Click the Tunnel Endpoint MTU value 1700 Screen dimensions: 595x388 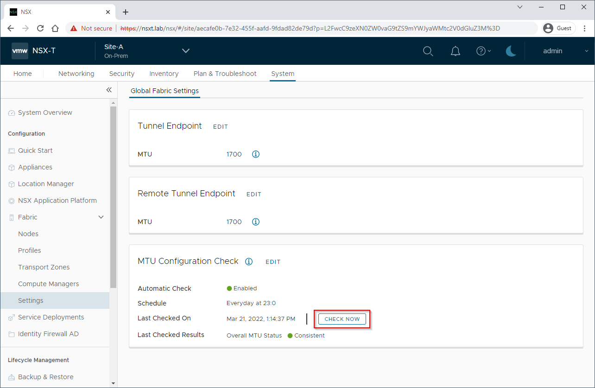234,154
